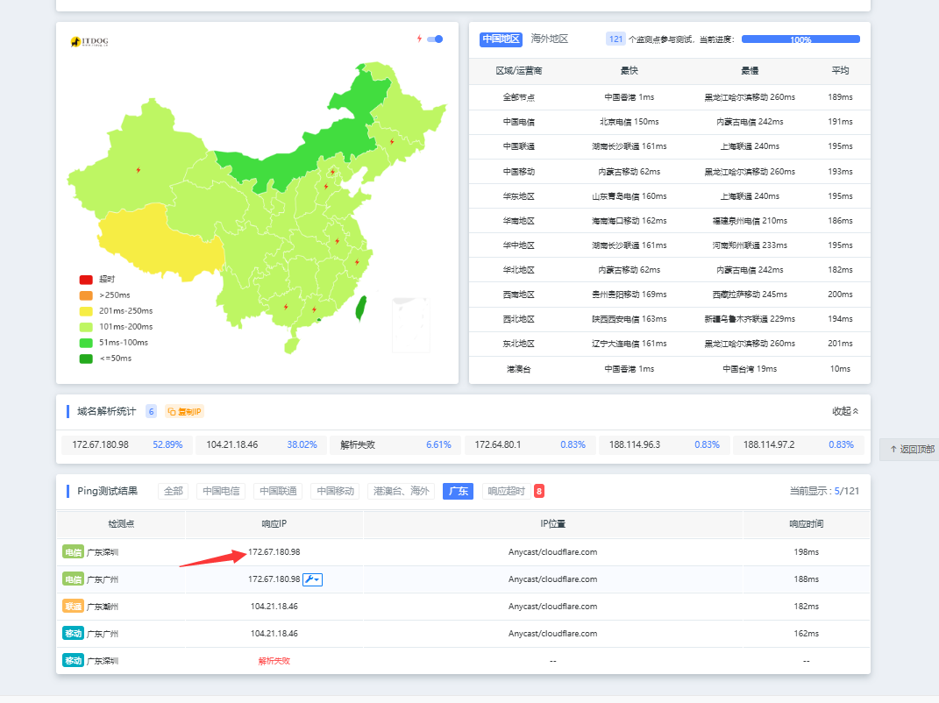Click the 100% test progress bar
Screen dimensions: 939x703
point(800,39)
